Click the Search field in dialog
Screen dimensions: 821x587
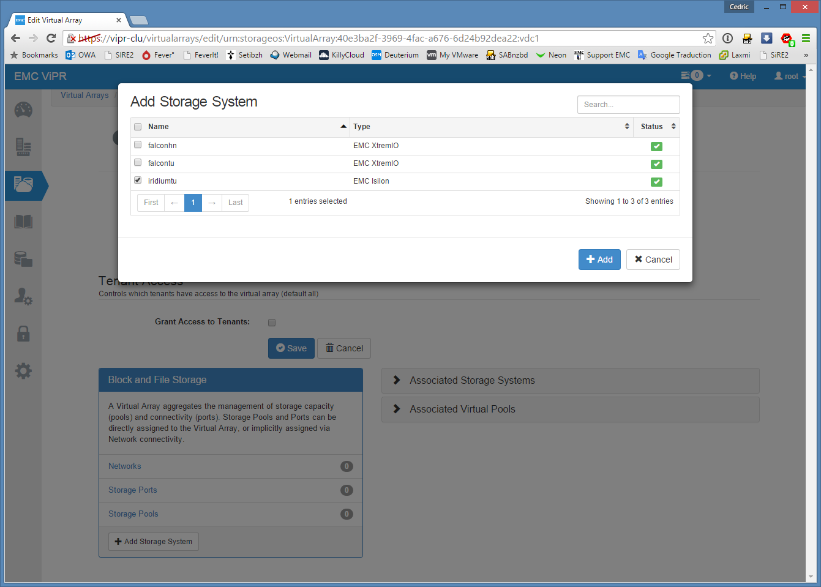click(628, 105)
